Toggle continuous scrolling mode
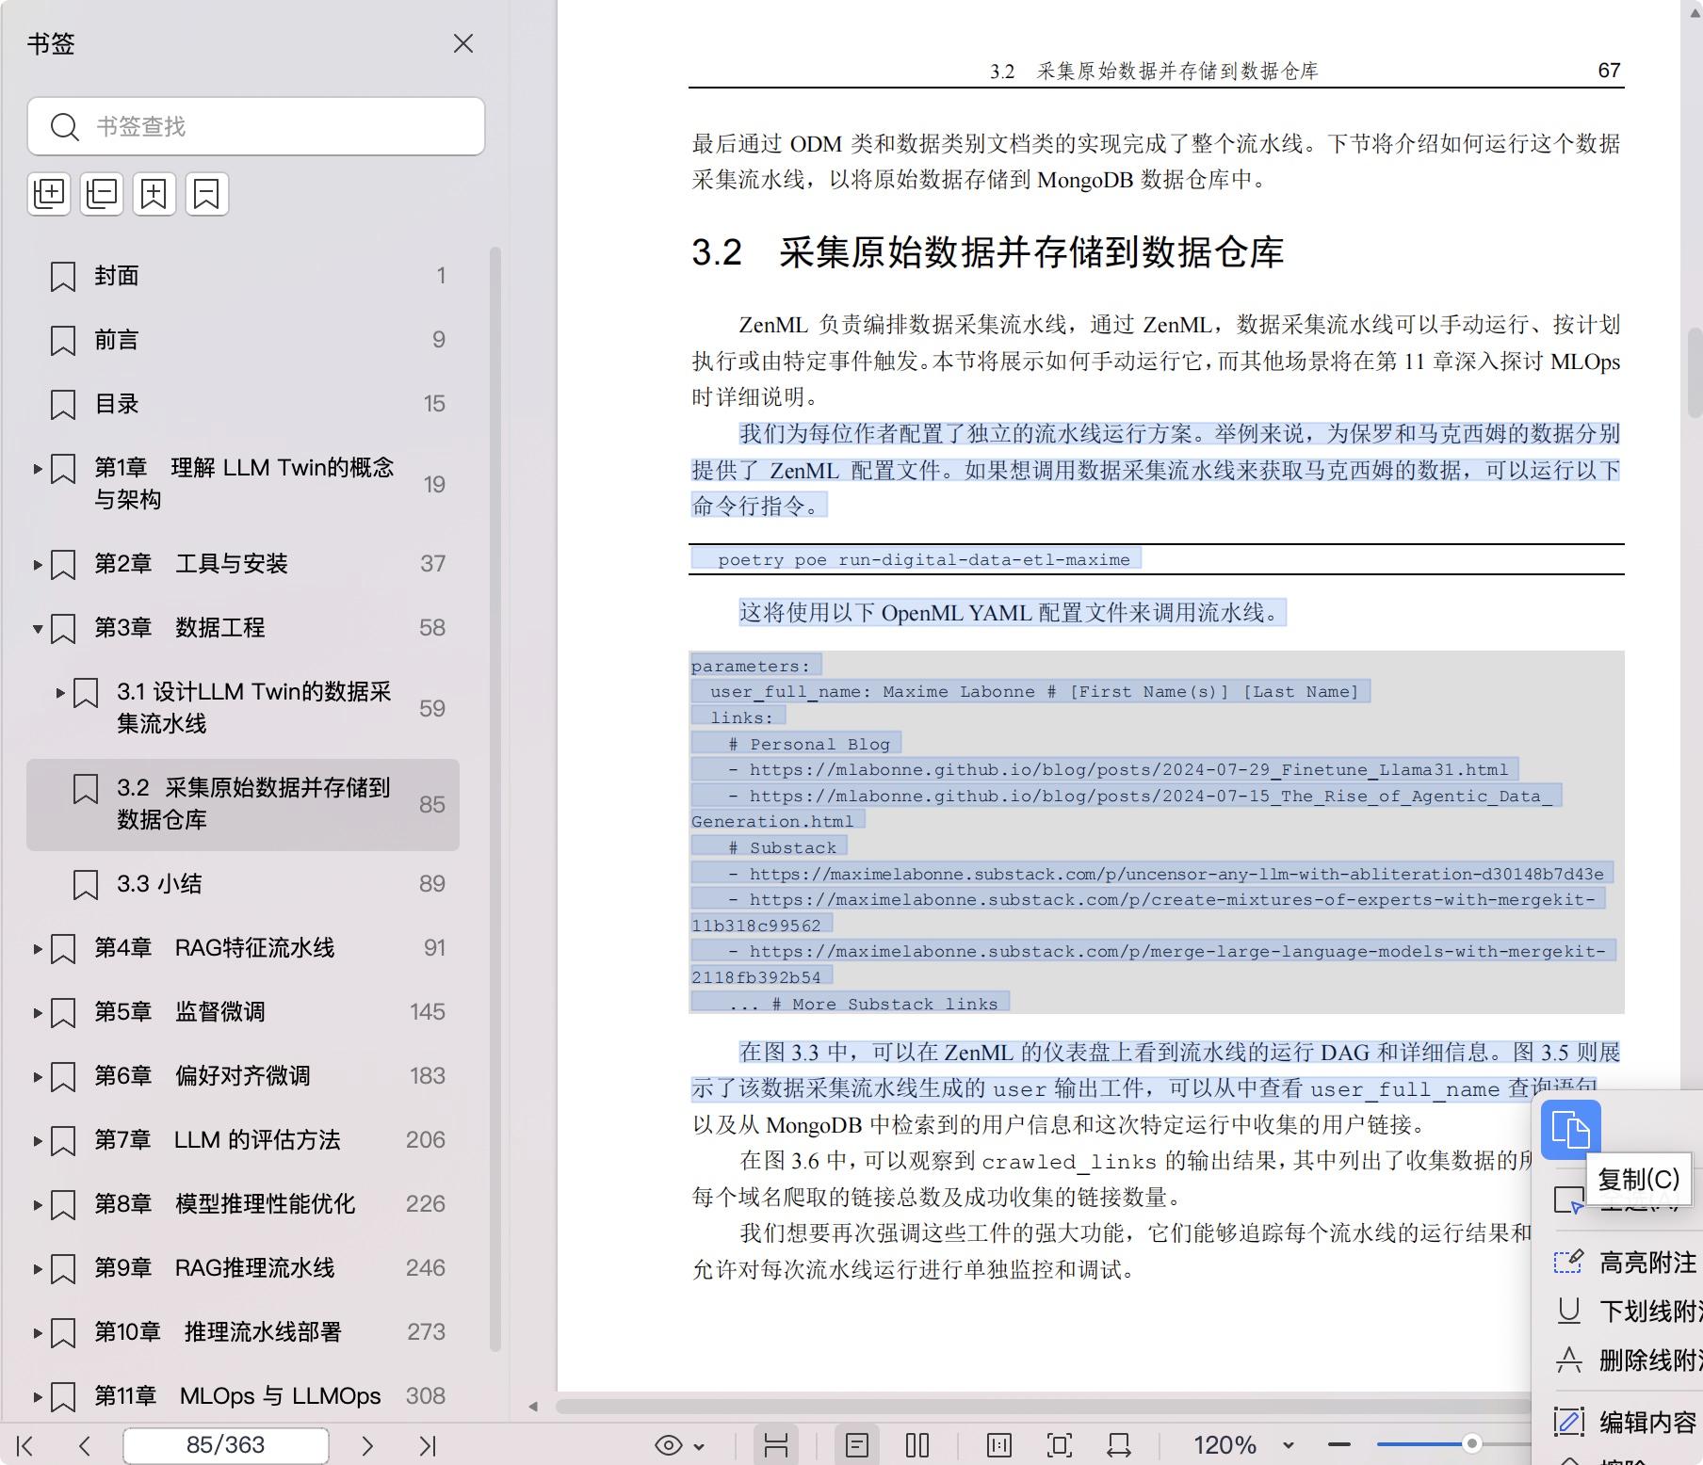This screenshot has height=1465, width=1703. (776, 1445)
